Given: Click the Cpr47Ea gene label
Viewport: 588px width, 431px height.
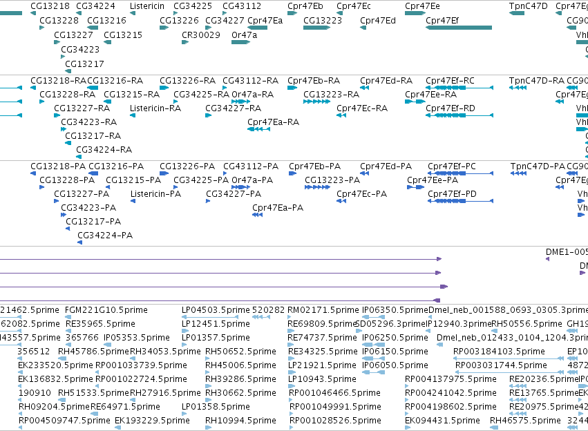Looking at the screenshot, I should pos(265,20).
